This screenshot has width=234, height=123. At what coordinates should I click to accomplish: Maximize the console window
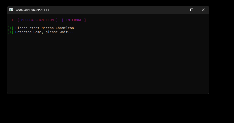point(192,10)
